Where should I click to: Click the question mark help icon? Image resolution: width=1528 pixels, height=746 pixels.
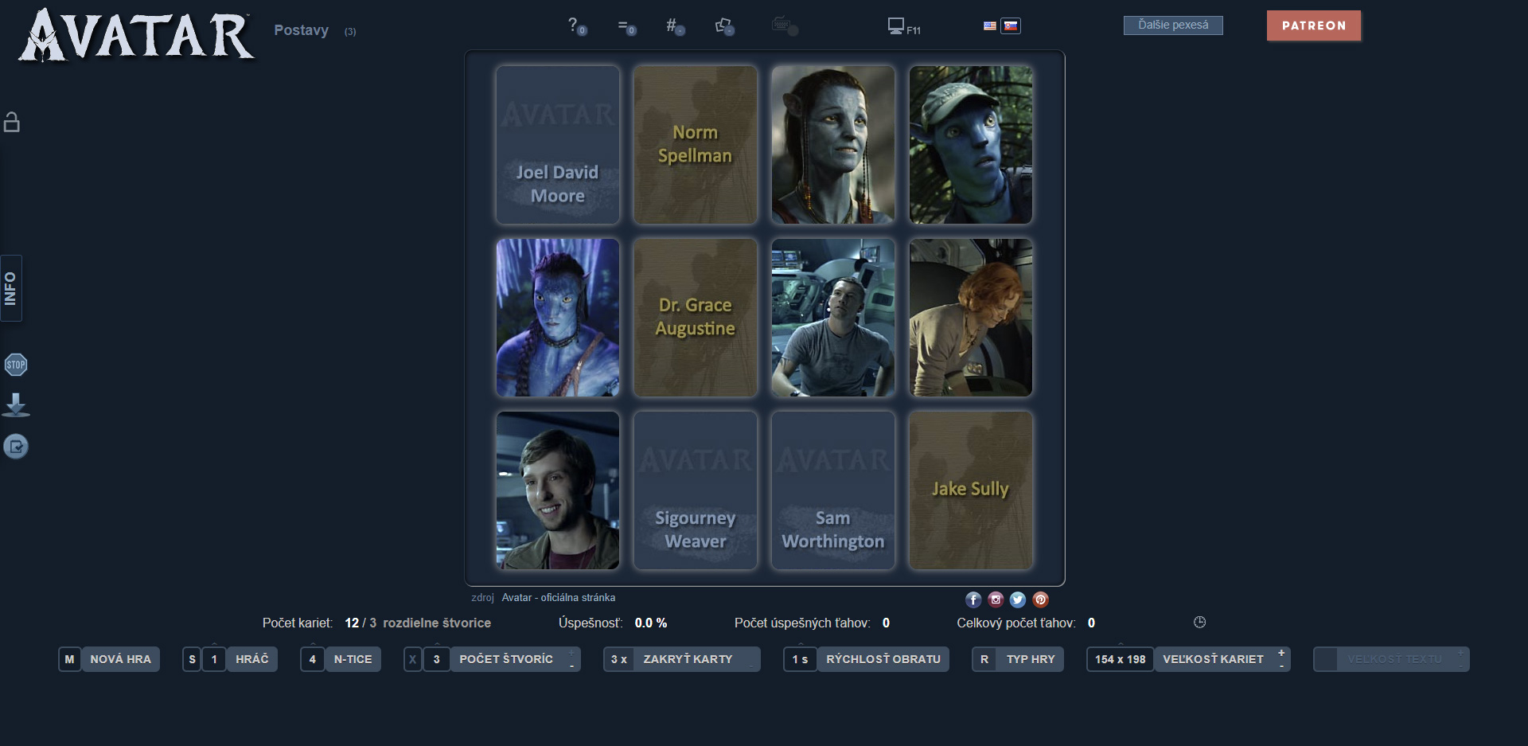tap(576, 26)
